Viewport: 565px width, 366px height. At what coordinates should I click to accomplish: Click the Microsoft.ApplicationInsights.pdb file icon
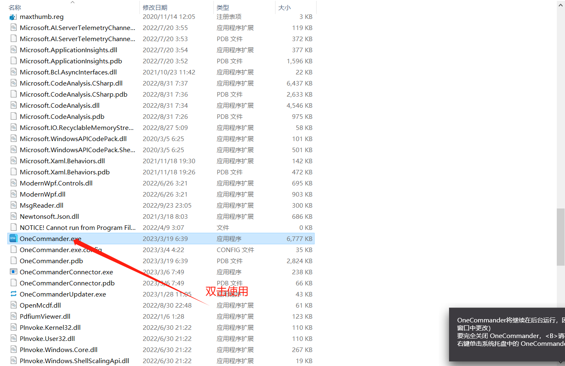[x=13, y=61]
